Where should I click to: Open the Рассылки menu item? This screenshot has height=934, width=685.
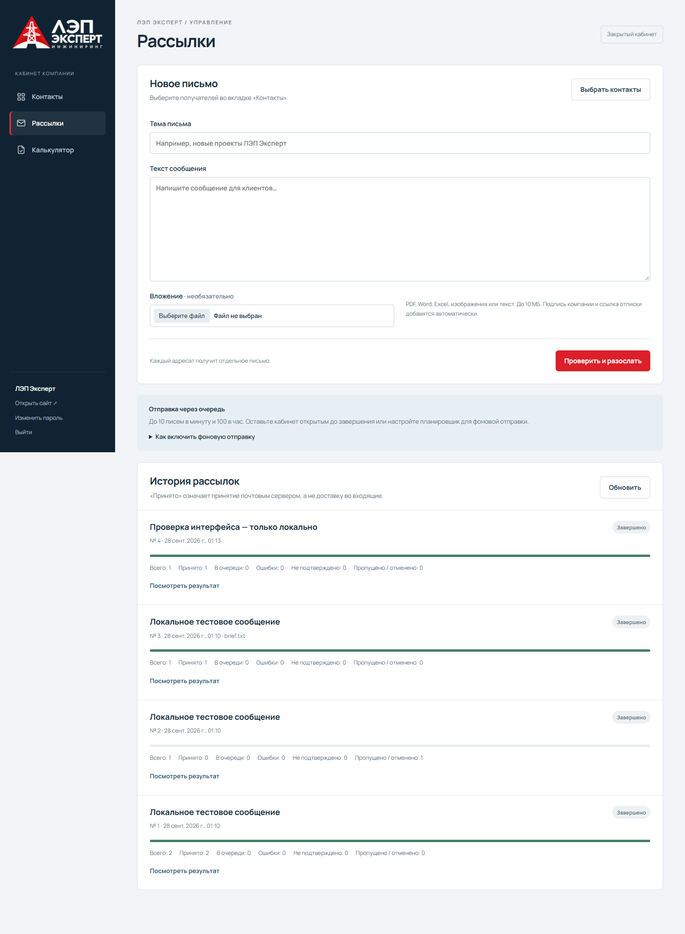click(58, 123)
